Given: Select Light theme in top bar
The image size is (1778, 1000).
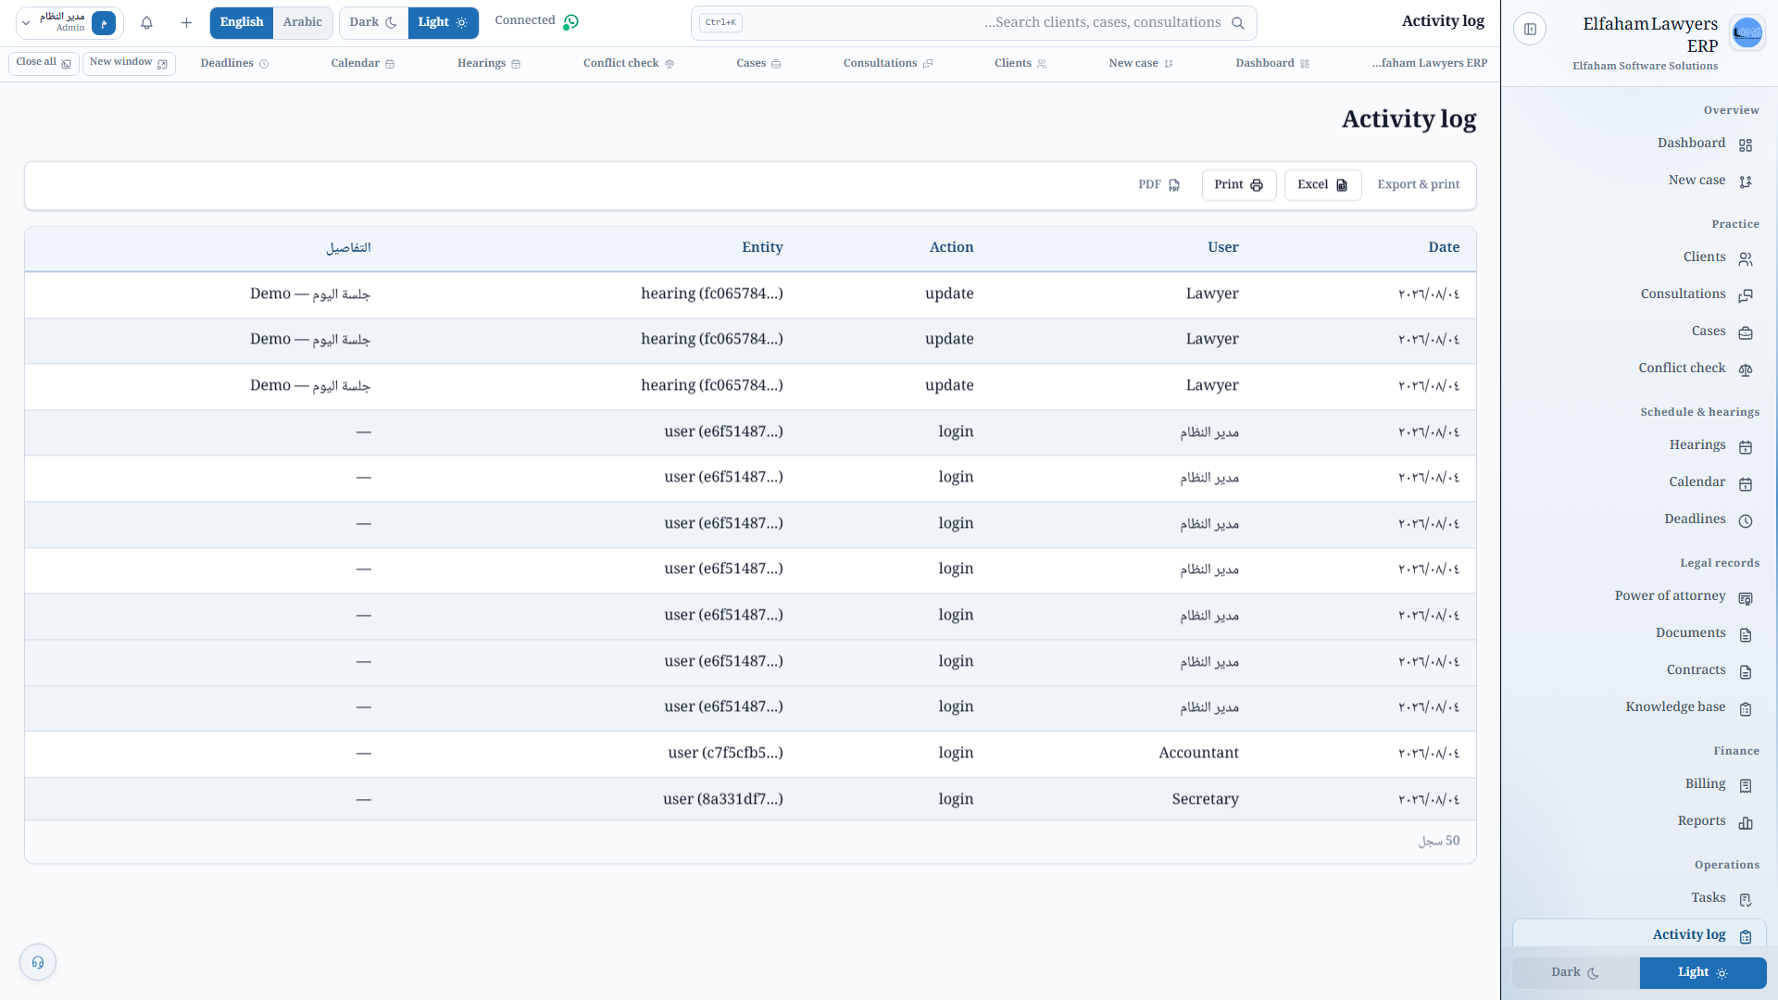Looking at the screenshot, I should (x=443, y=23).
